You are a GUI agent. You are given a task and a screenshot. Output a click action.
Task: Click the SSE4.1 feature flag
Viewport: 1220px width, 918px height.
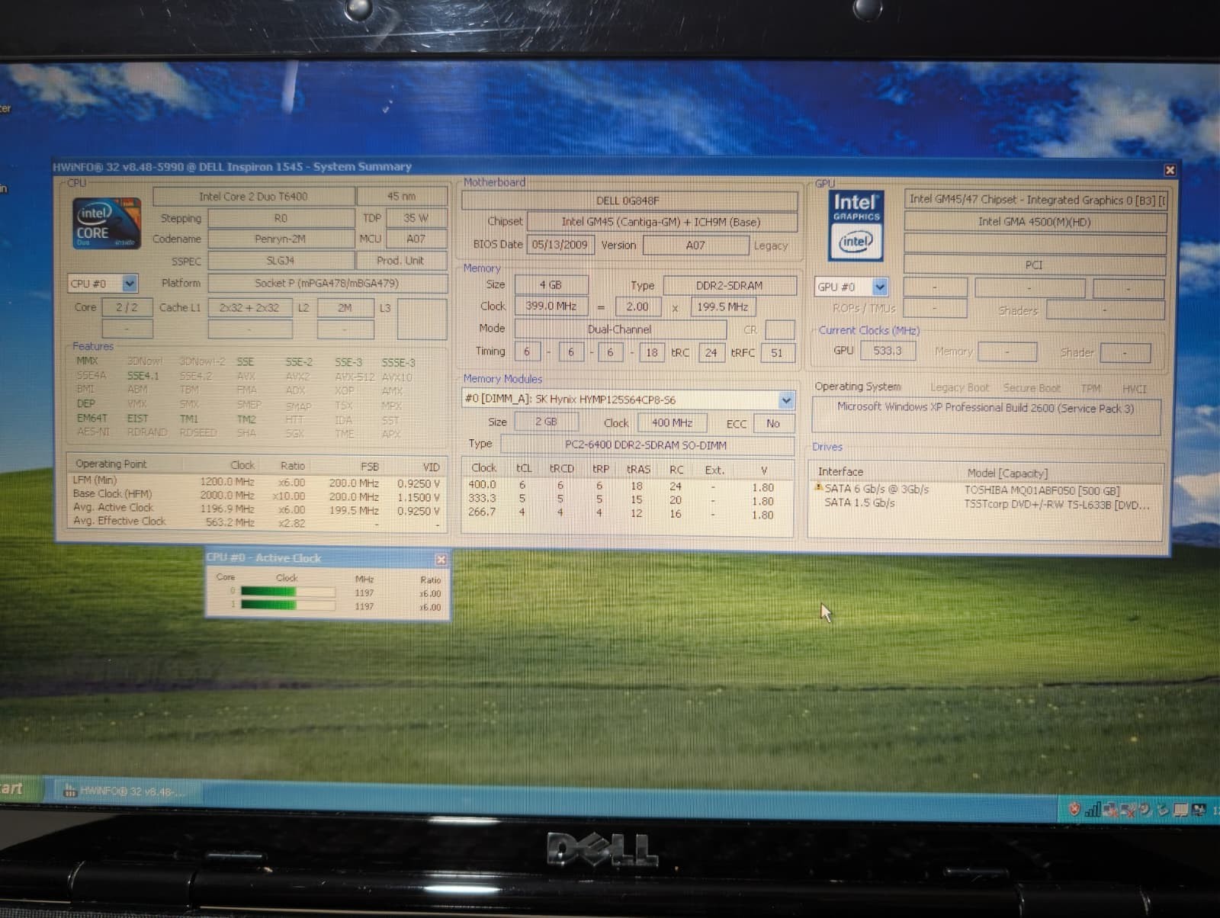click(143, 375)
